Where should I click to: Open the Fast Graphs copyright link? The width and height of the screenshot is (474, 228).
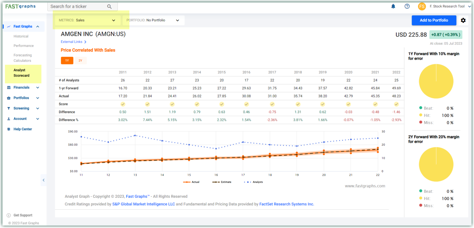coord(138,196)
